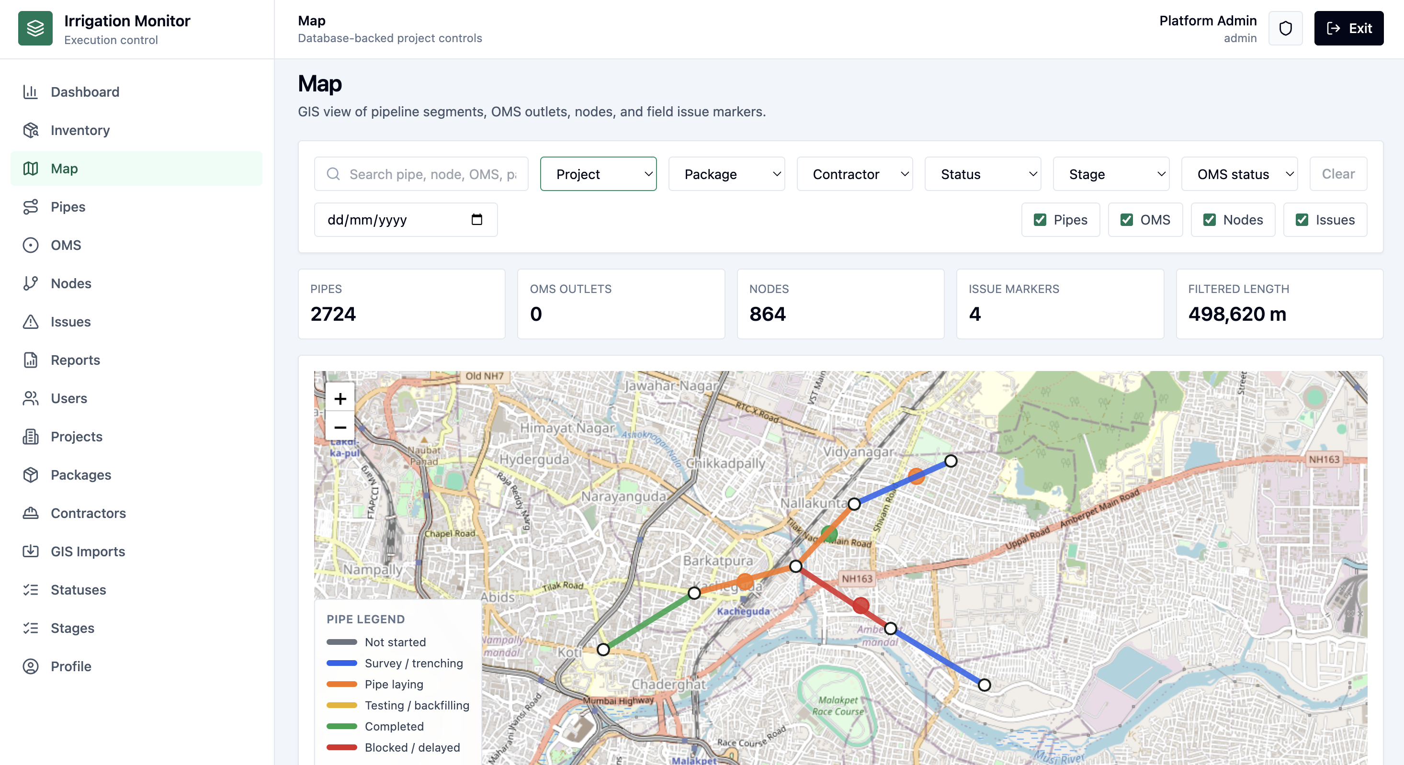1404x765 pixels.
Task: Click the orange issue marker near Vidyanagar
Action: pyautogui.click(x=916, y=476)
